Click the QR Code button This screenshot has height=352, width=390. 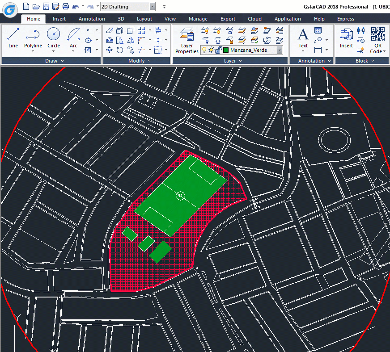coord(378,41)
